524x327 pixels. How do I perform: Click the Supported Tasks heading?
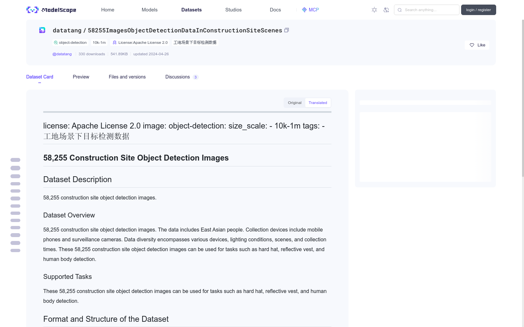67,277
